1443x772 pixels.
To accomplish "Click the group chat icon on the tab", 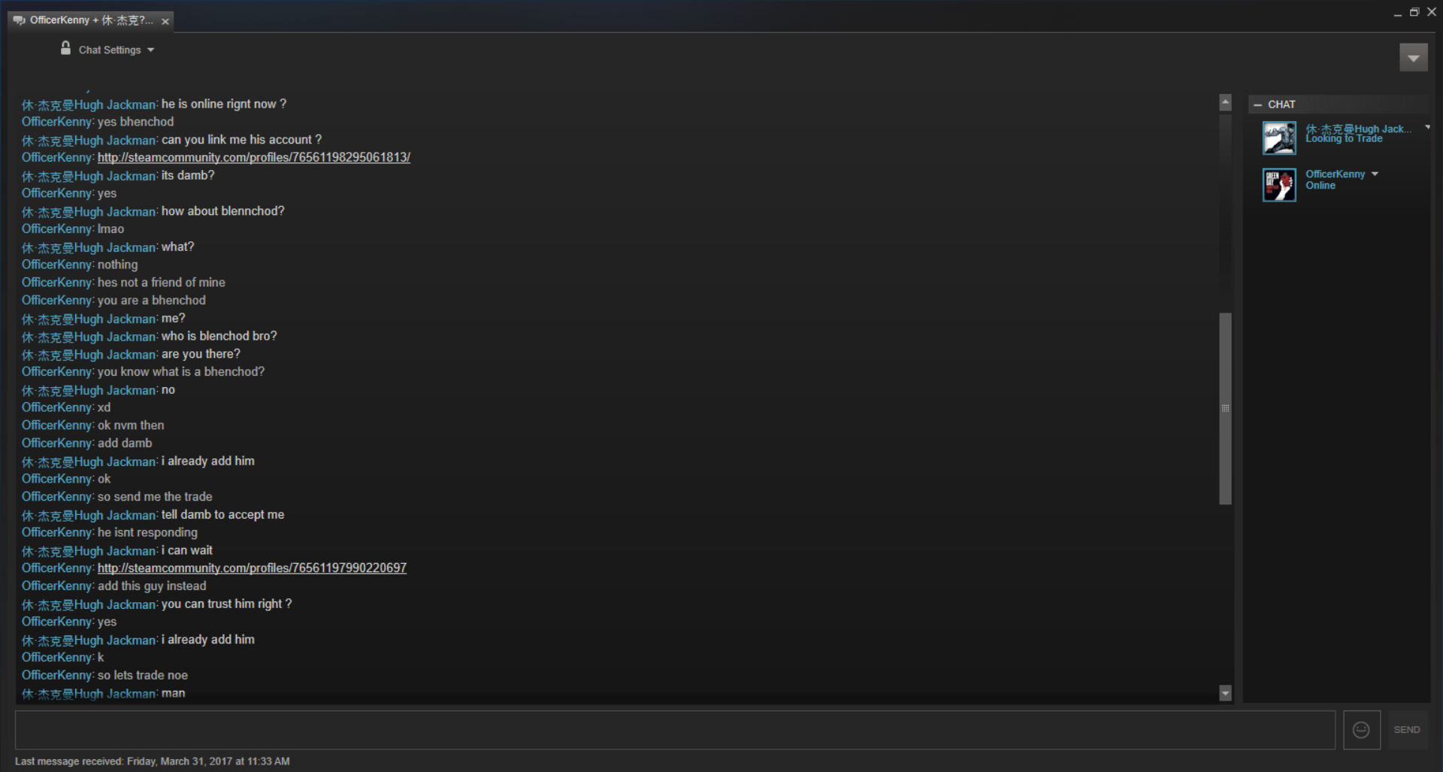I will click(19, 20).
